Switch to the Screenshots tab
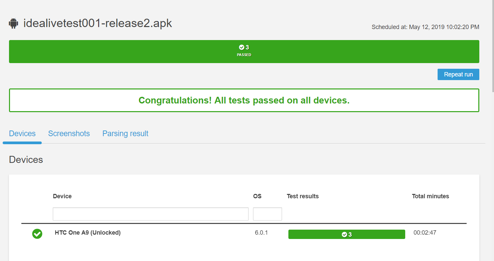This screenshot has height=261, width=494. click(x=69, y=133)
